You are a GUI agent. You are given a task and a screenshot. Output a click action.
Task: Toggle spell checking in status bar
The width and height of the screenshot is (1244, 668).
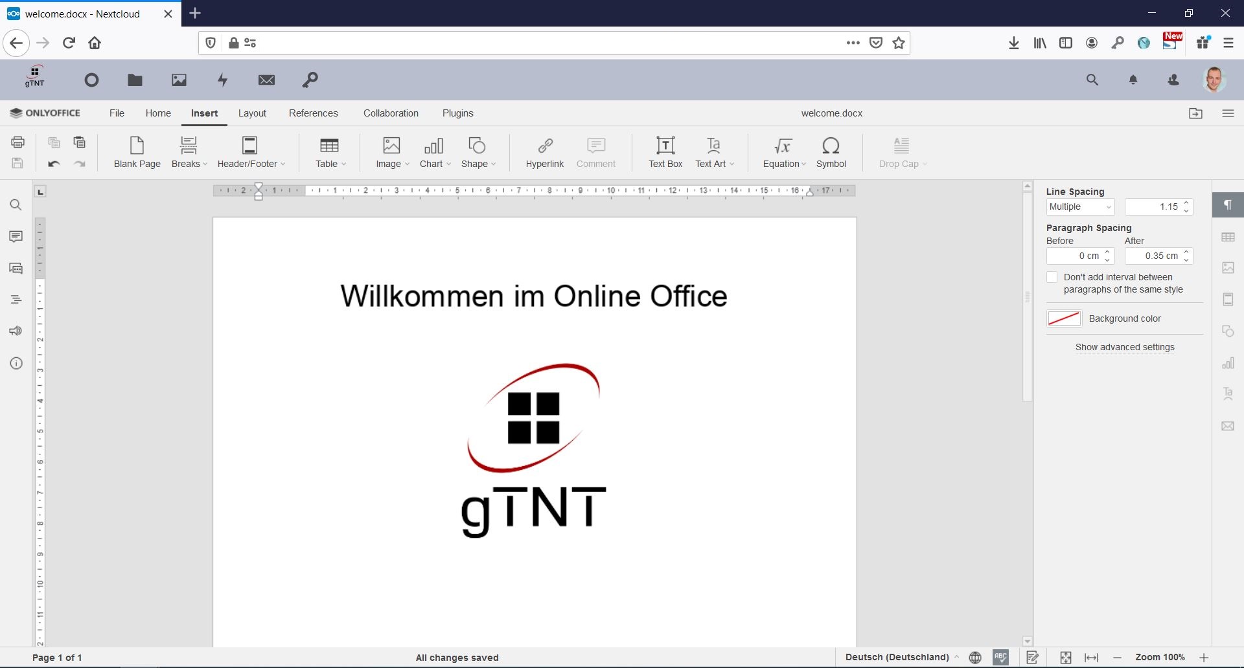coord(1000,657)
